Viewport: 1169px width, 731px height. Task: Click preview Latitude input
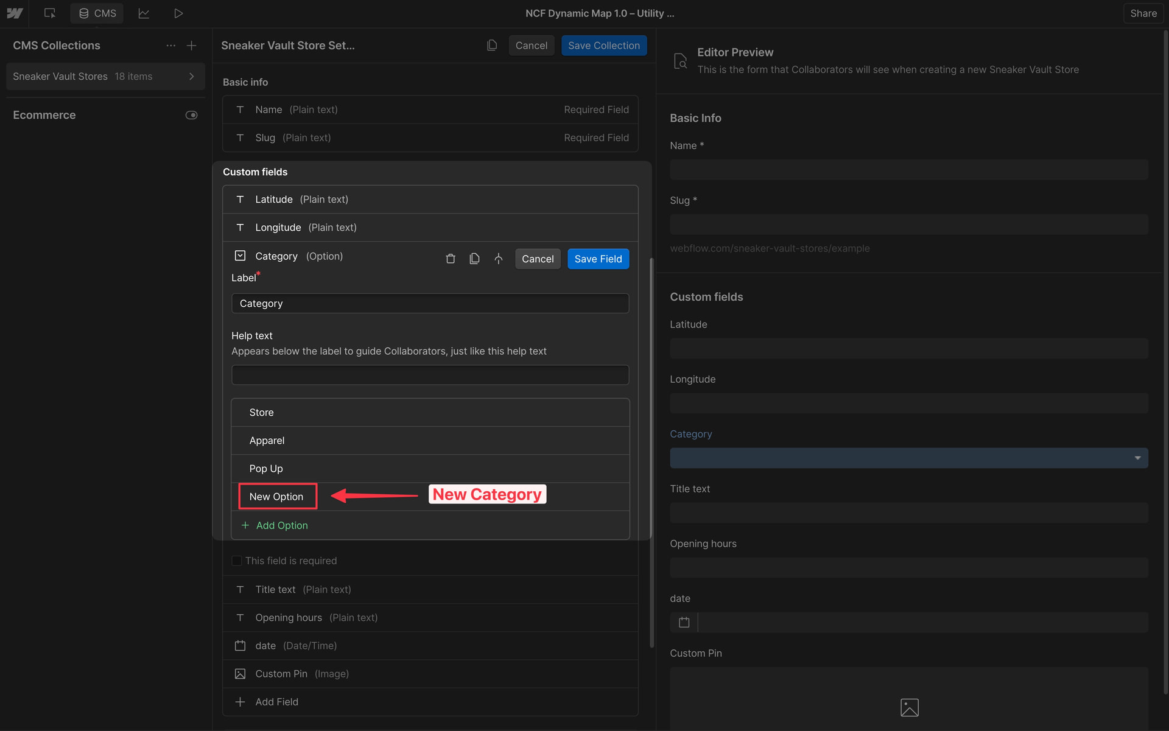click(x=909, y=349)
